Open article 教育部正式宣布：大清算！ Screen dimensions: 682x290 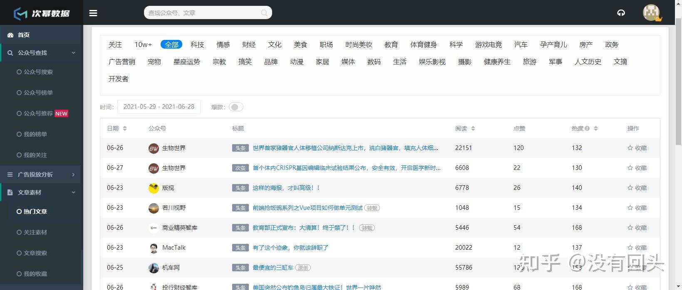click(304, 228)
